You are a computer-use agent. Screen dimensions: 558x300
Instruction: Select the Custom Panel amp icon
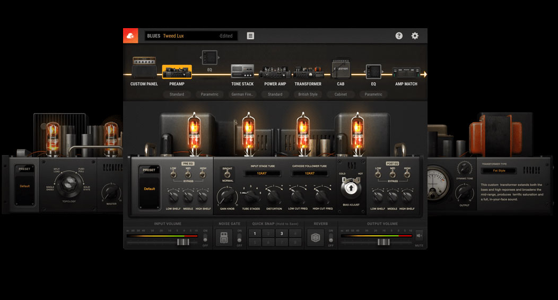point(144,67)
